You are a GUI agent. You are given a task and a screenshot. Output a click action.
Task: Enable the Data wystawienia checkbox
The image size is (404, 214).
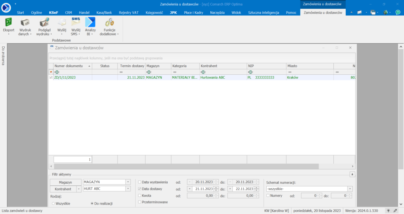pyautogui.click(x=140, y=182)
